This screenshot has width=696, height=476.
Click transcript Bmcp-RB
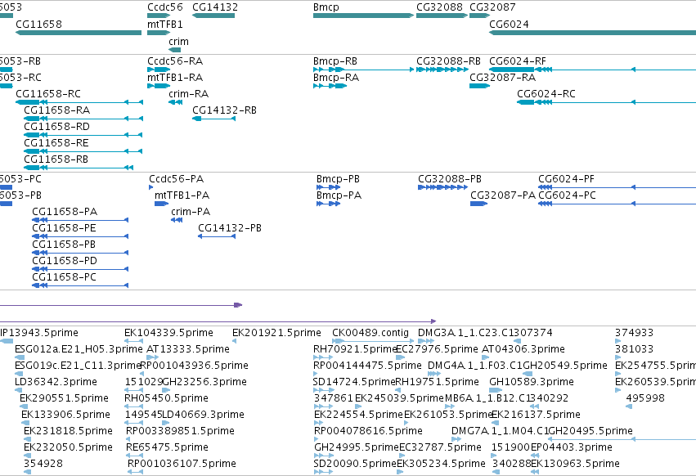click(363, 70)
